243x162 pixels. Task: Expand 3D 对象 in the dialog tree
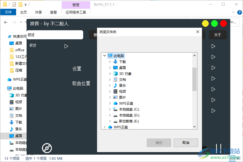point(110,74)
